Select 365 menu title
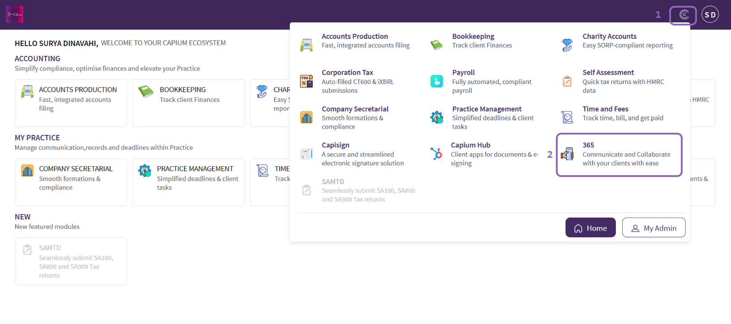This screenshot has width=731, height=324. pos(588,145)
